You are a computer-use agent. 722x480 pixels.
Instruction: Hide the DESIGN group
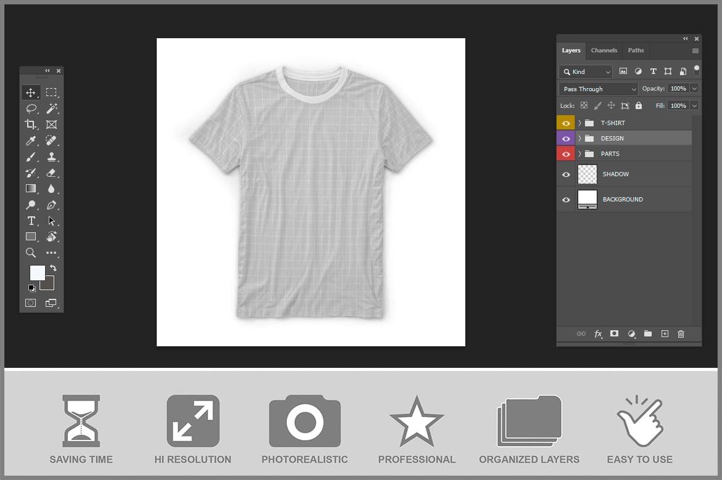(x=566, y=139)
